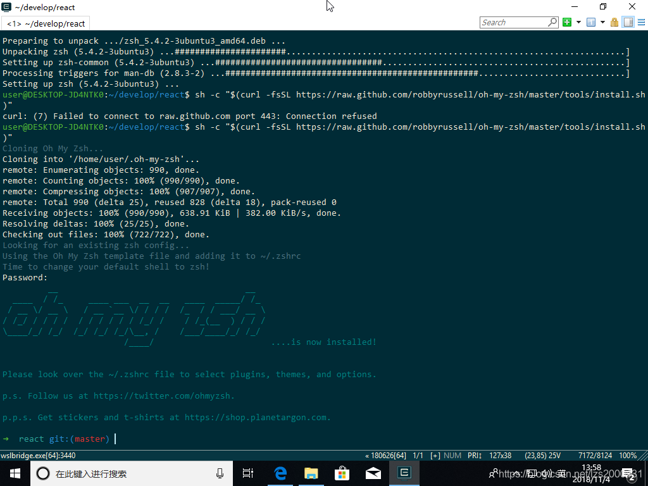Open the Mail app from the taskbar
The width and height of the screenshot is (648, 486).
[373, 473]
